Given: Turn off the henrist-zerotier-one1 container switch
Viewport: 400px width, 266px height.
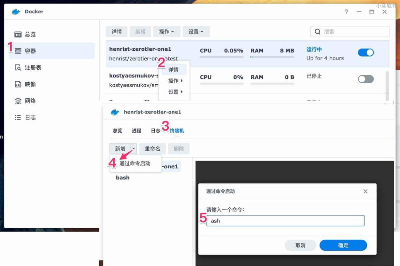Looking at the screenshot, I should [x=366, y=53].
